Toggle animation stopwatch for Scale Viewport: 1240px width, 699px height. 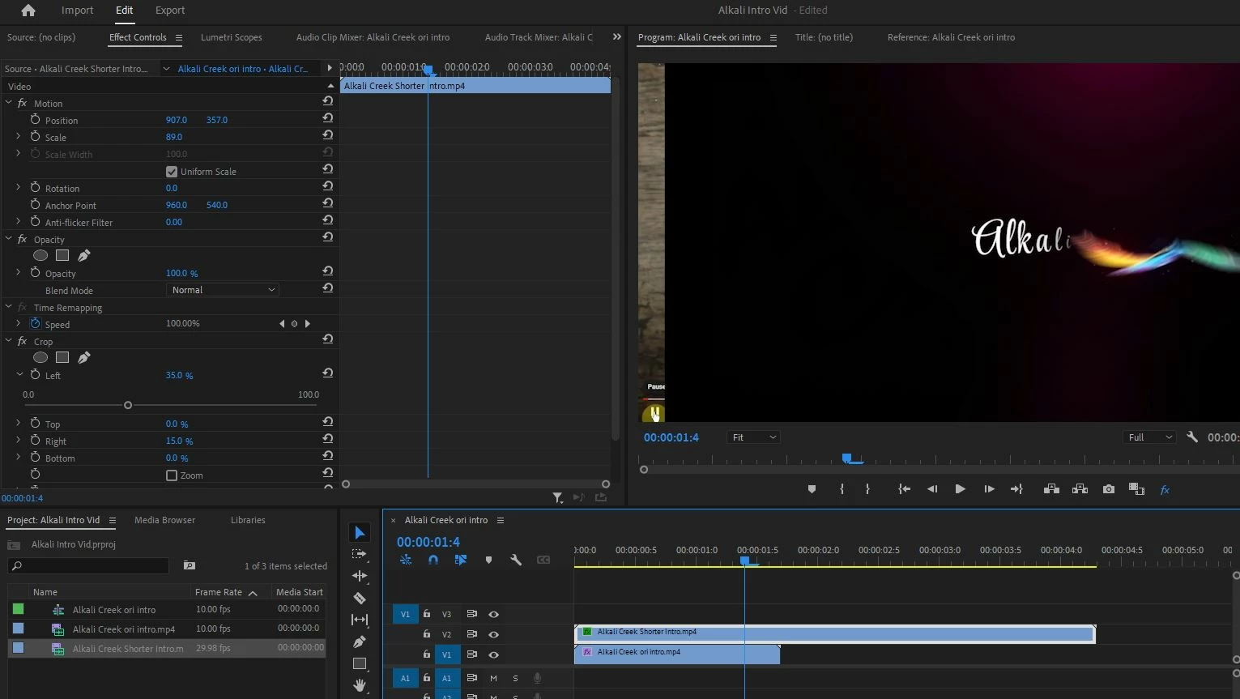35,136
